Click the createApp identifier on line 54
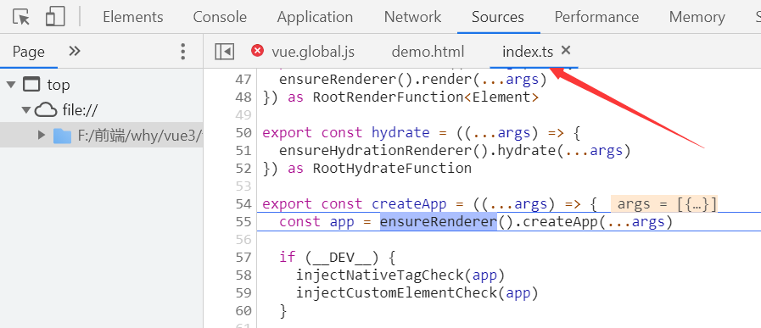 (409, 203)
